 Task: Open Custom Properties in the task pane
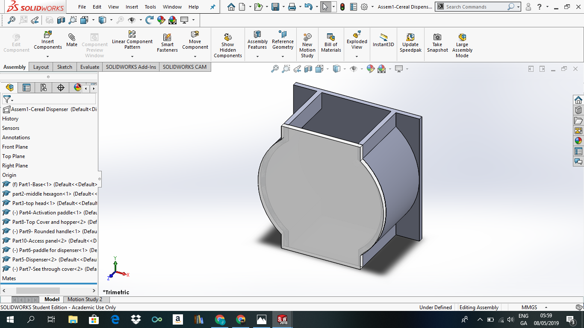click(x=578, y=151)
